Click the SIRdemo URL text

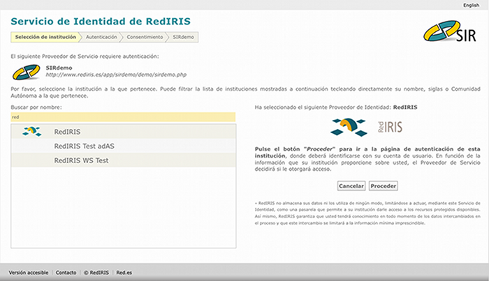click(116, 75)
